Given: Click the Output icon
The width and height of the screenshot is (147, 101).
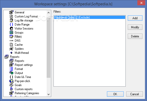Looking at the screenshot, I should 11,73.
